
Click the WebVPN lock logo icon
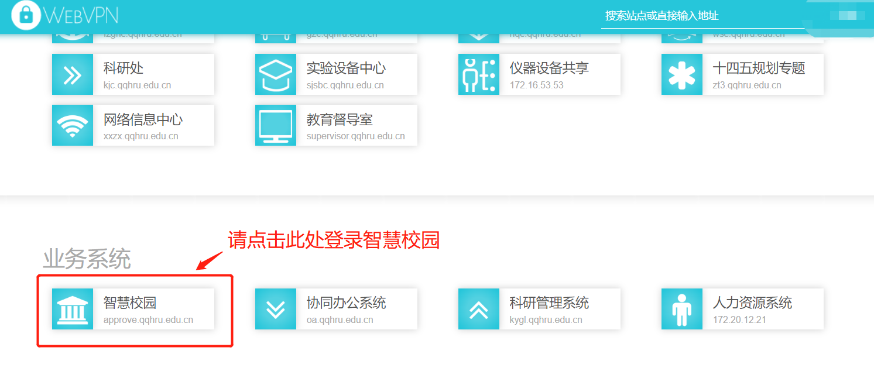pos(26,15)
